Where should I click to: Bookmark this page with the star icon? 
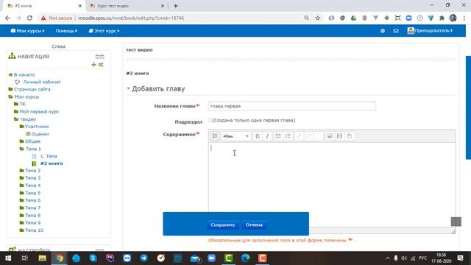[317, 18]
